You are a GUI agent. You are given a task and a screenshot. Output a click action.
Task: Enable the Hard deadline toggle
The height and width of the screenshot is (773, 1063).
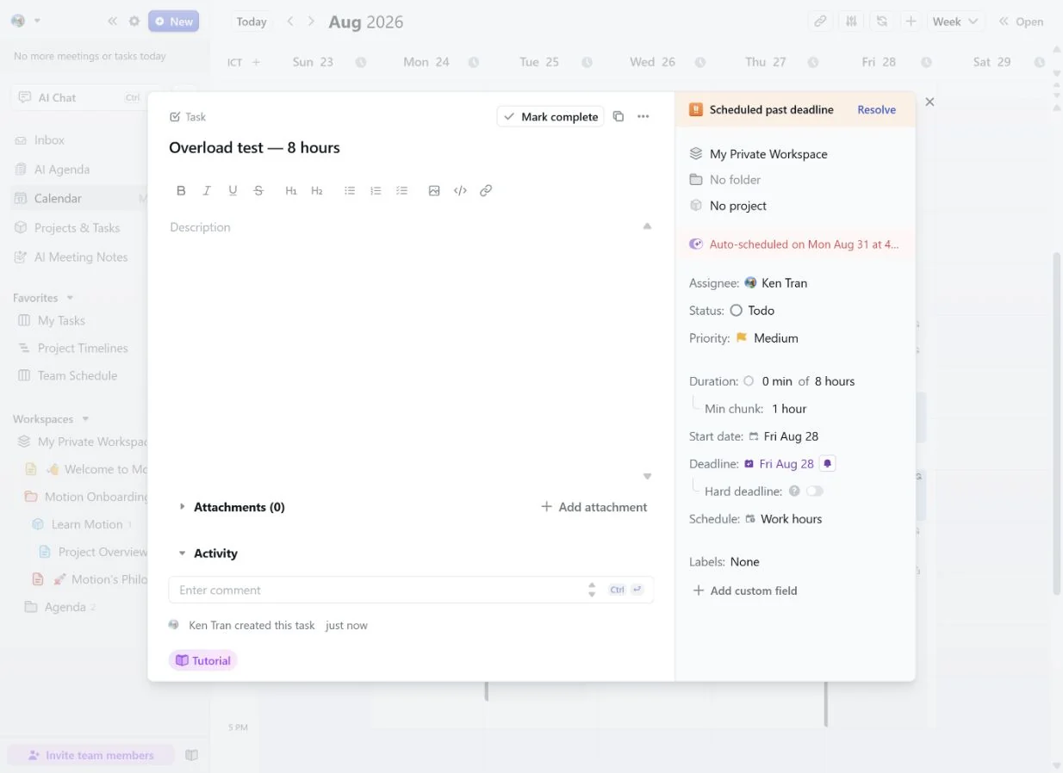click(814, 491)
